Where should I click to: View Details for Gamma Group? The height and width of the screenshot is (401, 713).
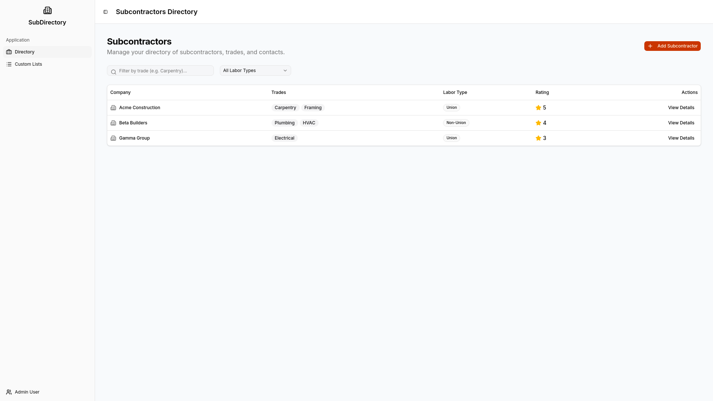681,138
